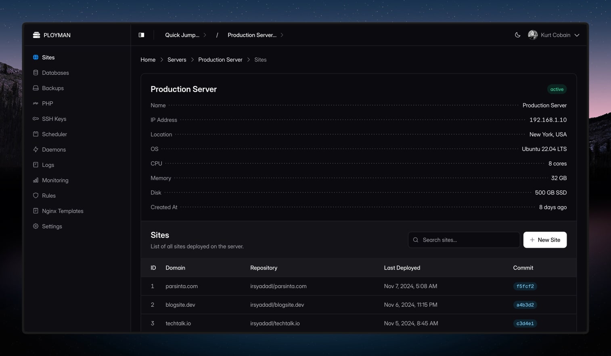Click the PLOYMAN brand name
Screen dimensions: 611x356
(57, 35)
